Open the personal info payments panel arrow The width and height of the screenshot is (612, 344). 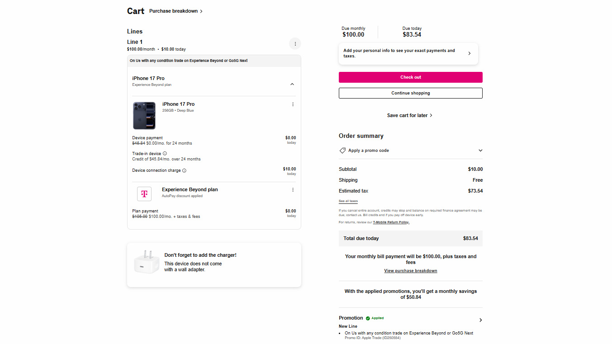pyautogui.click(x=469, y=53)
